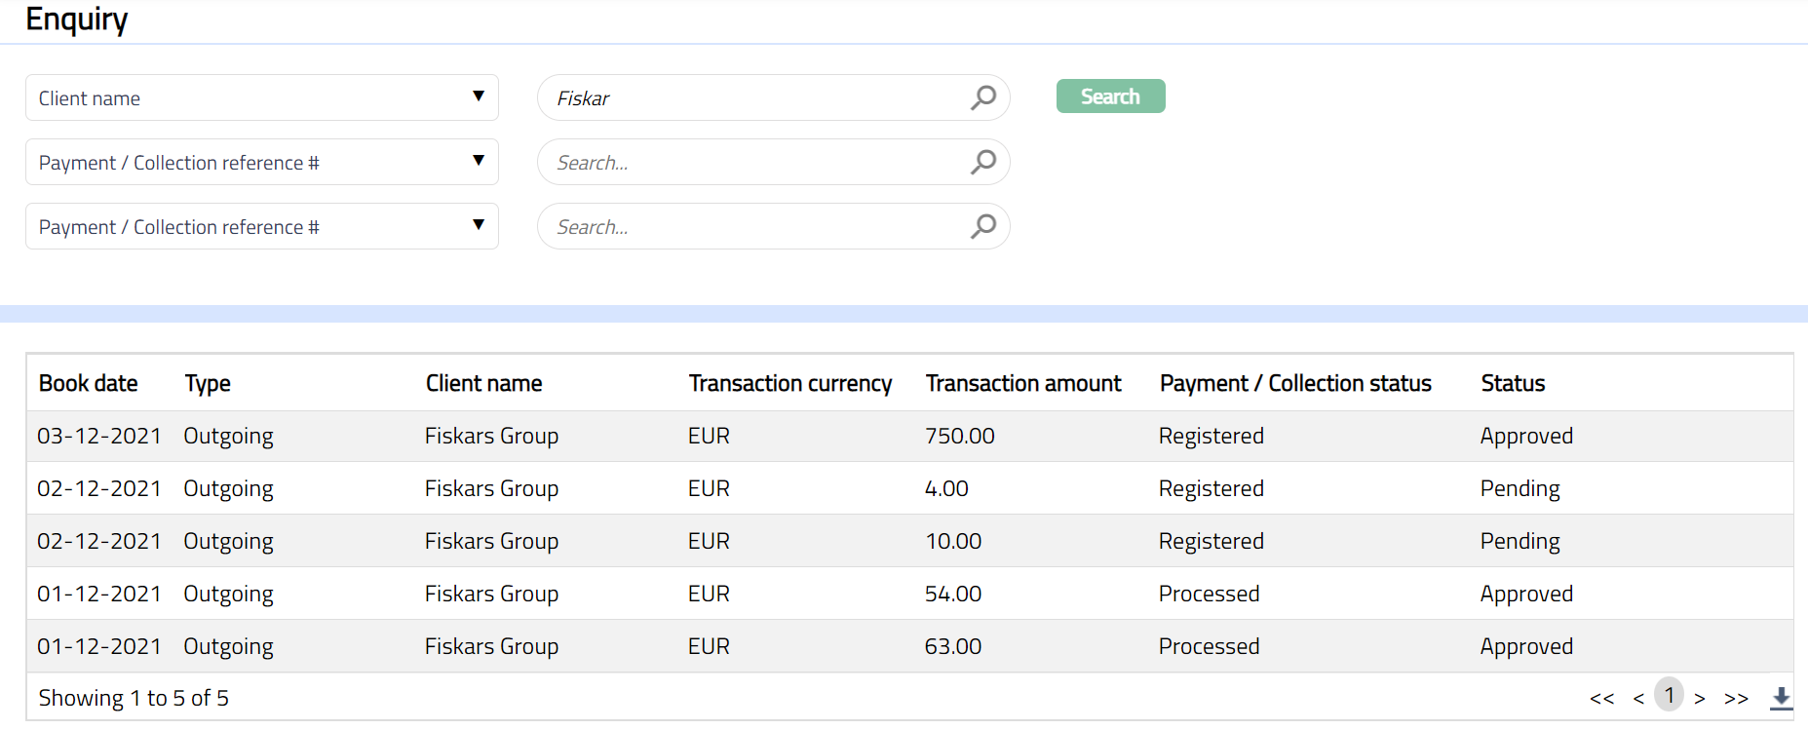Focus the second empty Search input field
The height and width of the screenshot is (730, 1808).
click(x=755, y=226)
